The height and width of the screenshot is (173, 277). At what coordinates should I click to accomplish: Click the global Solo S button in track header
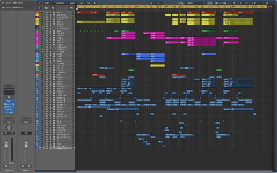point(53,8)
